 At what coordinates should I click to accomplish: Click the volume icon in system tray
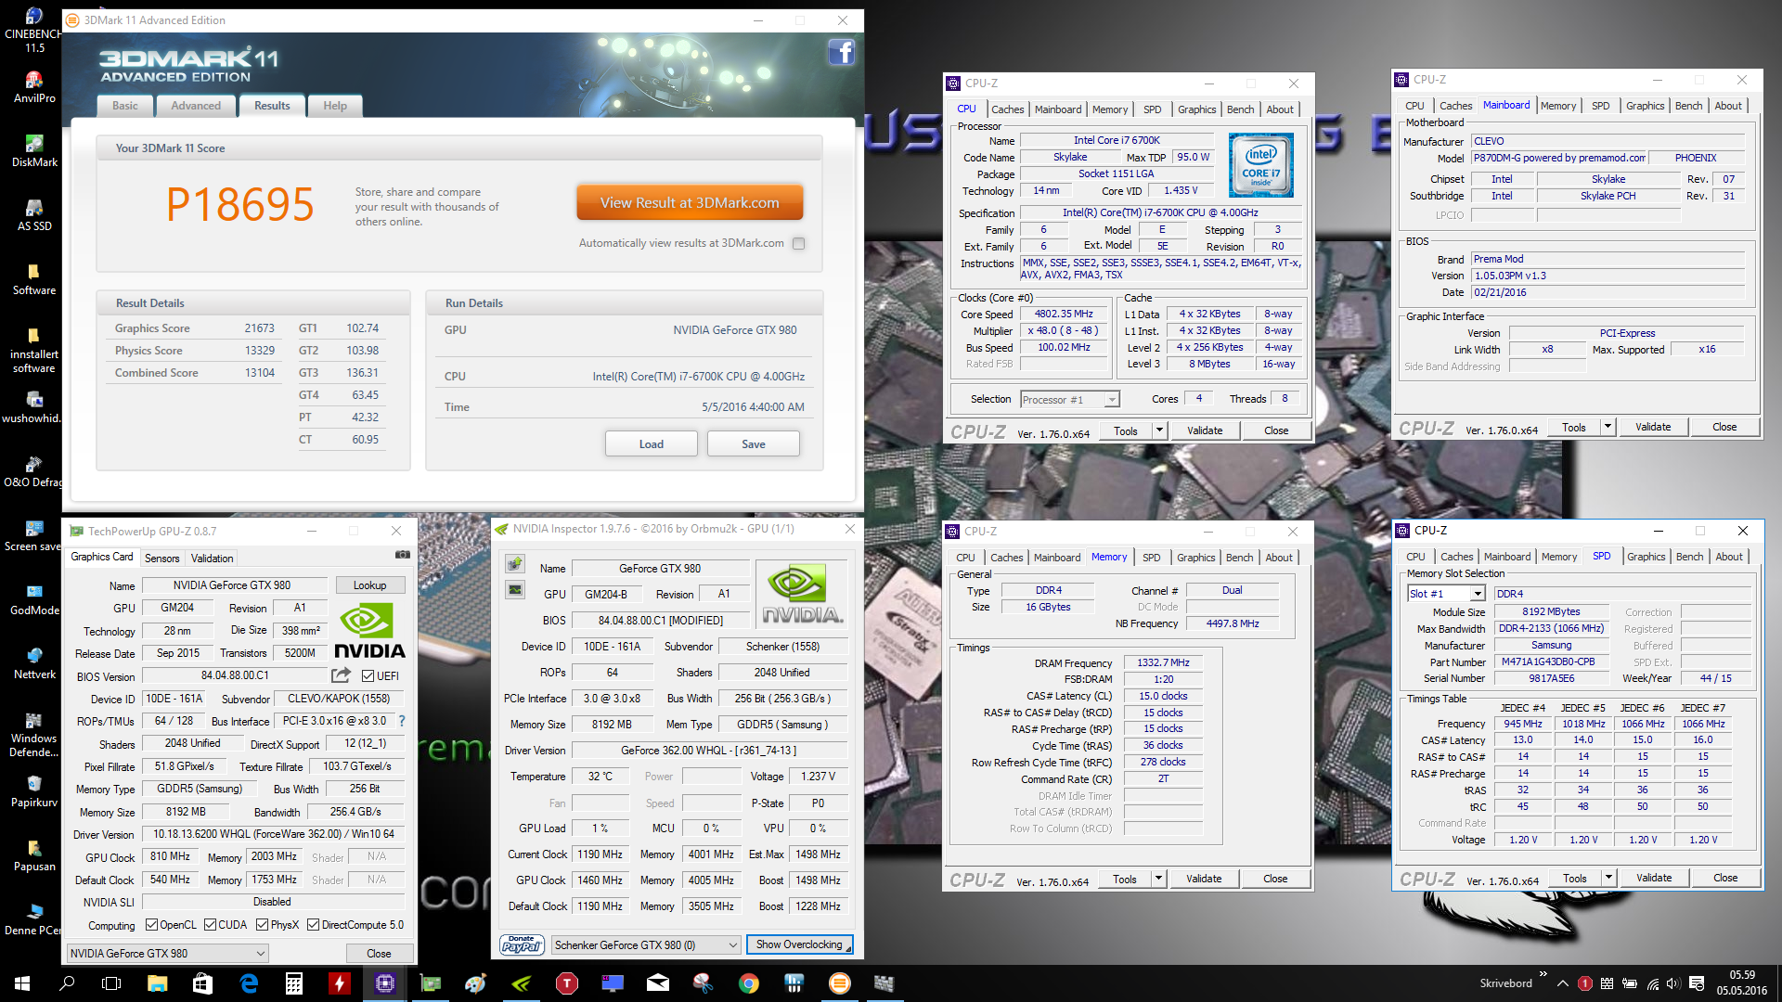tap(1673, 983)
